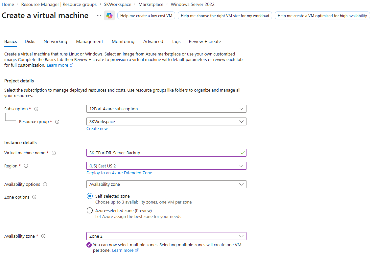The width and height of the screenshot is (373, 260).
Task: Click Help me choose the right VM size
Action: click(x=225, y=16)
